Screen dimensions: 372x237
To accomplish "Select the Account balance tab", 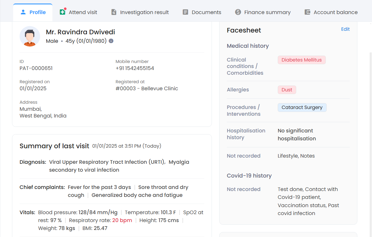I will tap(335, 12).
